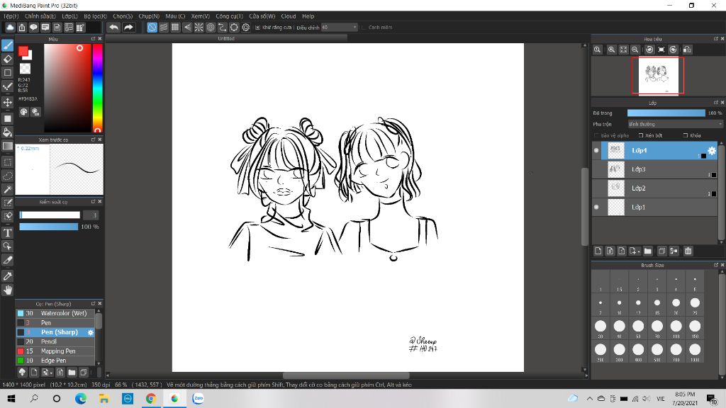726x408 pixels.
Task: Duplicate layer icon in layer panel
Action: (x=661, y=251)
